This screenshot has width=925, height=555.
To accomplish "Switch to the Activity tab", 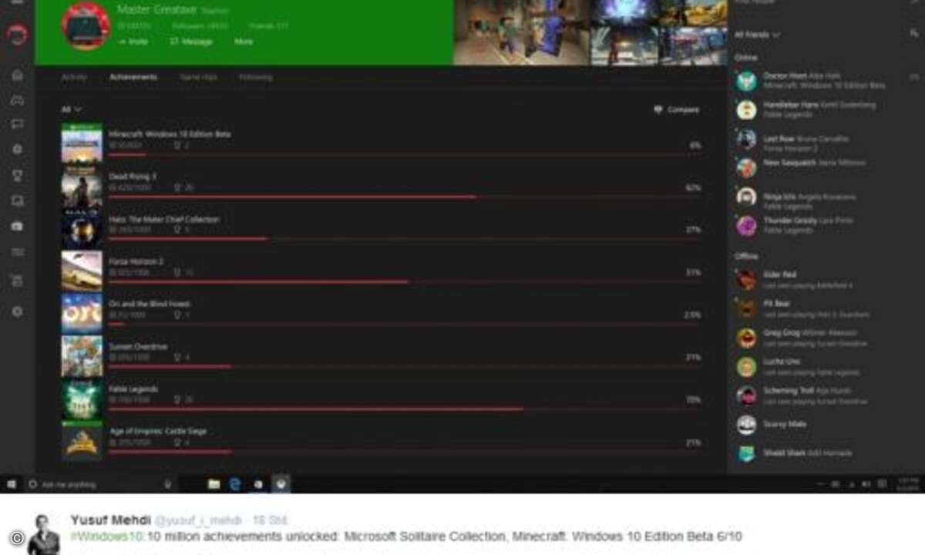I will pos(74,77).
